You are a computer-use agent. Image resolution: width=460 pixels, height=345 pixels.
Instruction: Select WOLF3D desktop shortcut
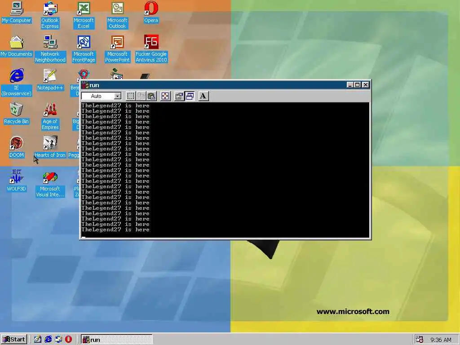[16, 181]
